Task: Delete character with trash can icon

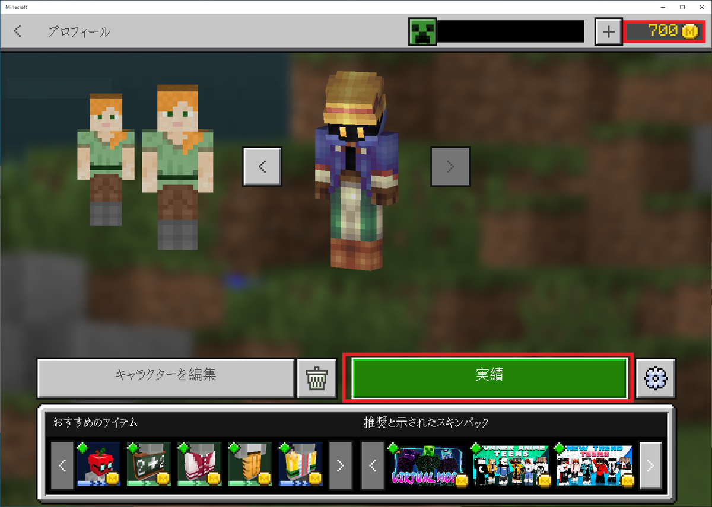Action: click(x=317, y=378)
